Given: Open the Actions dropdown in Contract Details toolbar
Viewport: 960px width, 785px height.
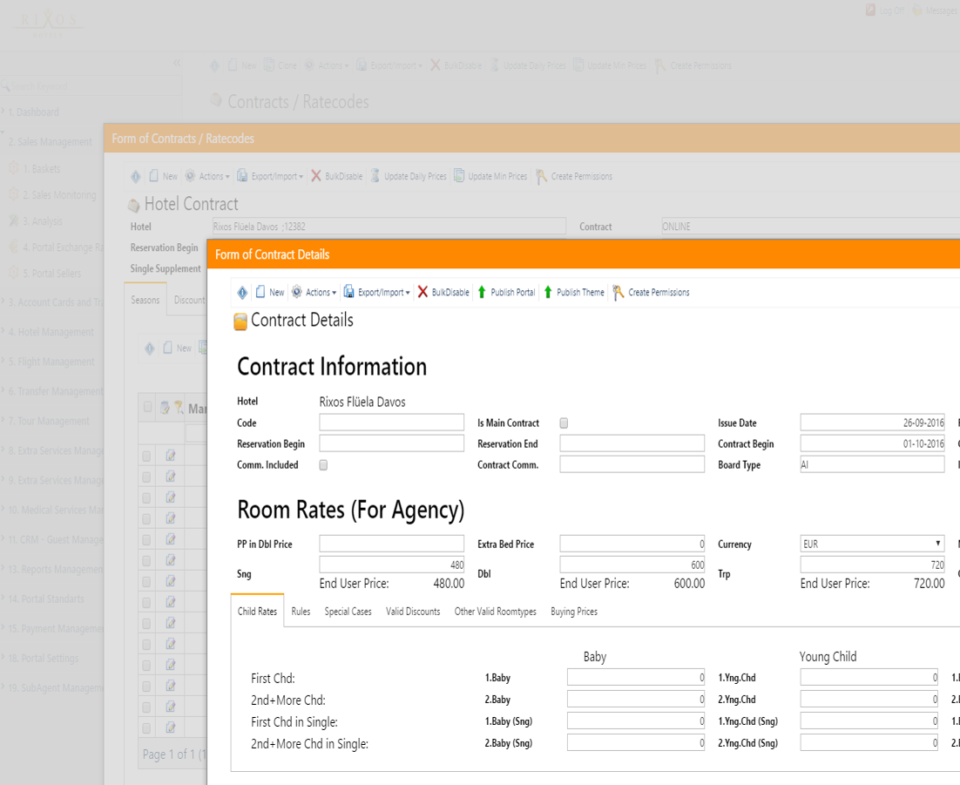Looking at the screenshot, I should 314,293.
